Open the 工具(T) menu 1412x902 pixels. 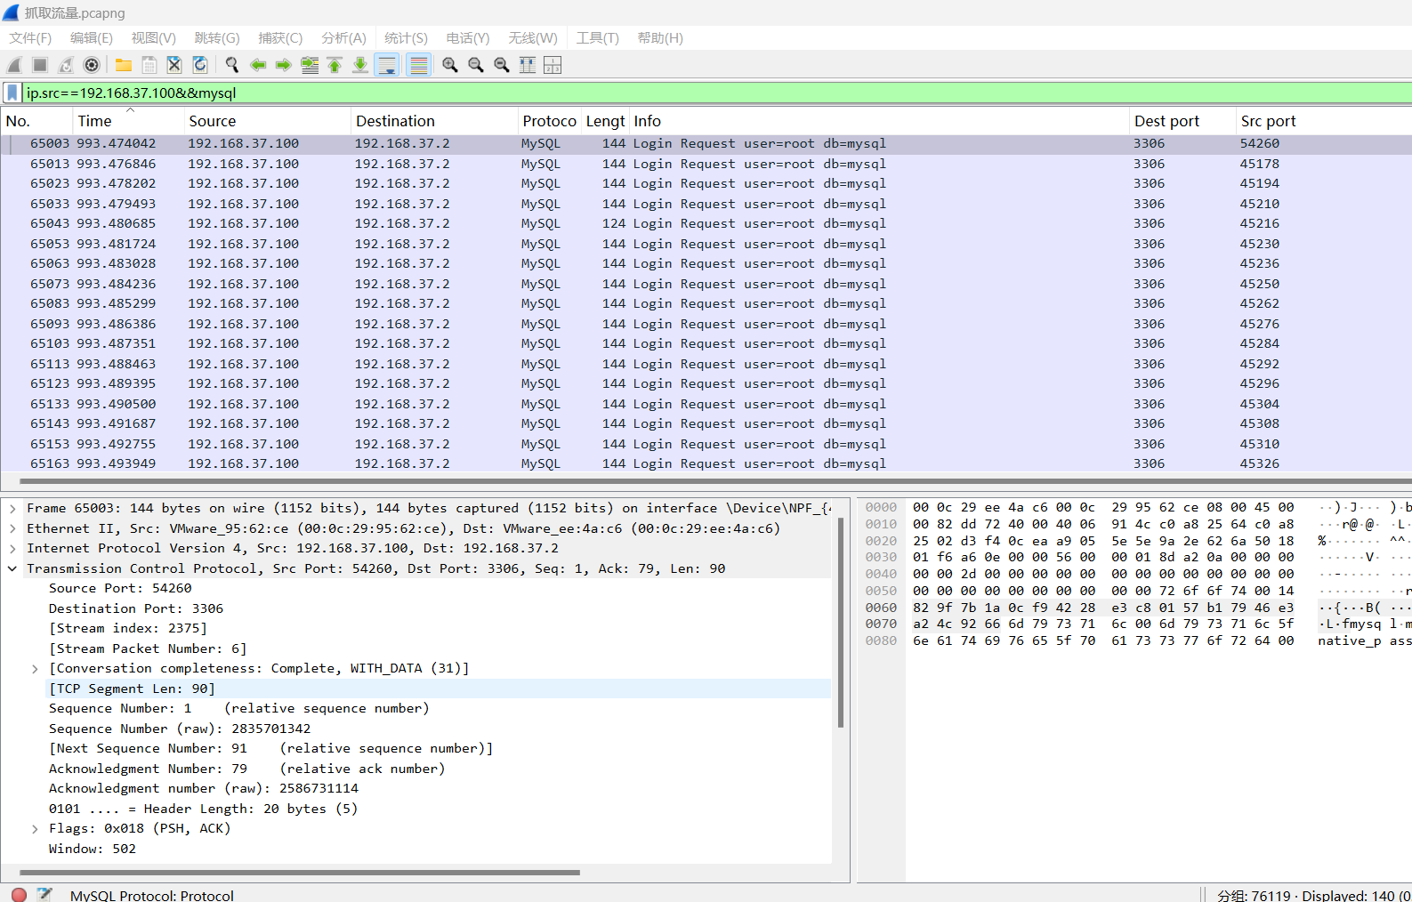pyautogui.click(x=597, y=38)
